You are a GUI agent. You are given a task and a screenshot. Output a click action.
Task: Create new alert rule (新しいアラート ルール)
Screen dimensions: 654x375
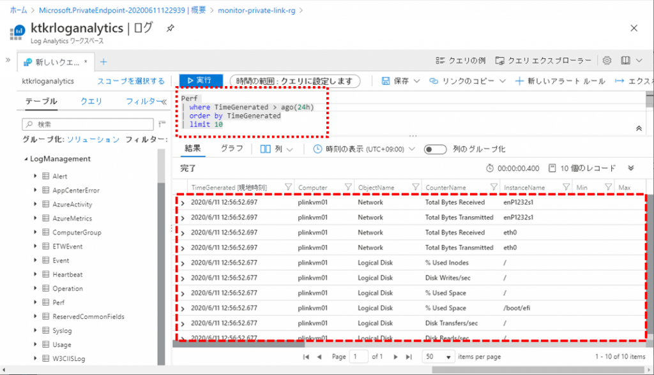[560, 81]
